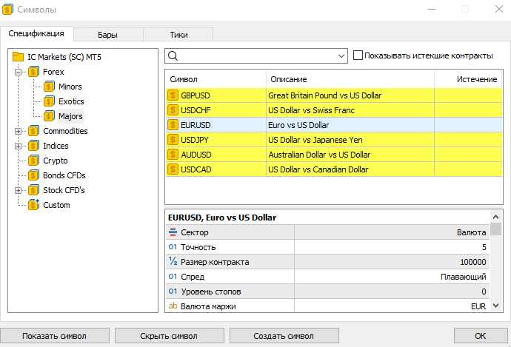Image resolution: width=511 pixels, height=347 pixels.
Task: Select 'Great Britain Pound vs US Dollar' description
Action: (x=324, y=95)
